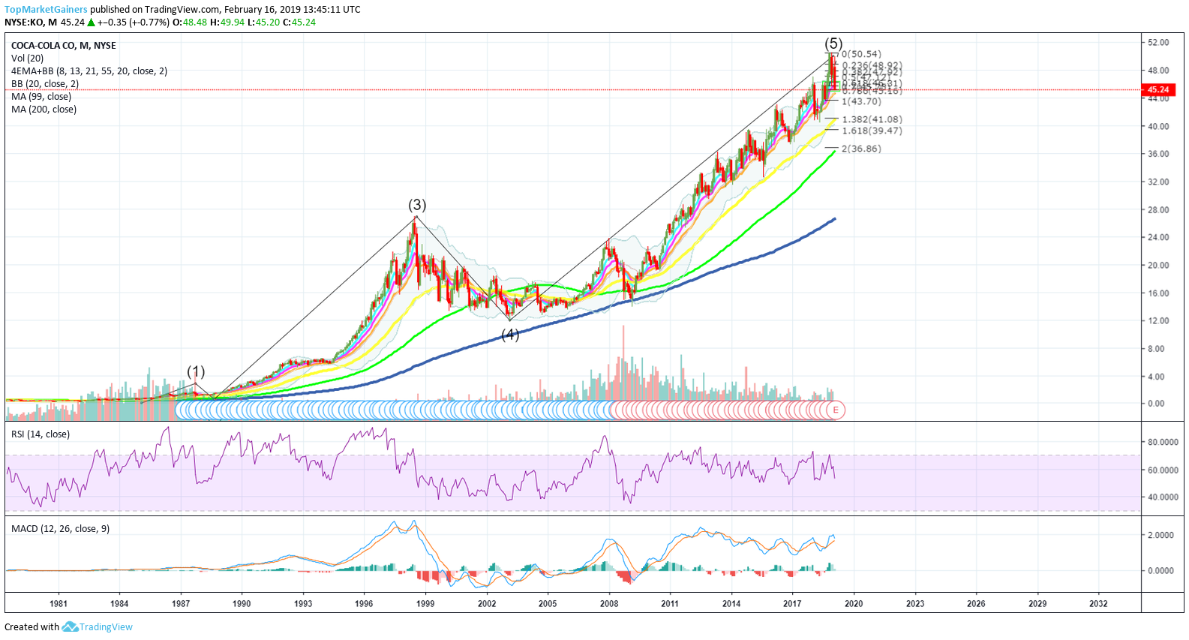The image size is (1189, 640).
Task: Click the 2029 year on time axis
Action: click(1037, 604)
